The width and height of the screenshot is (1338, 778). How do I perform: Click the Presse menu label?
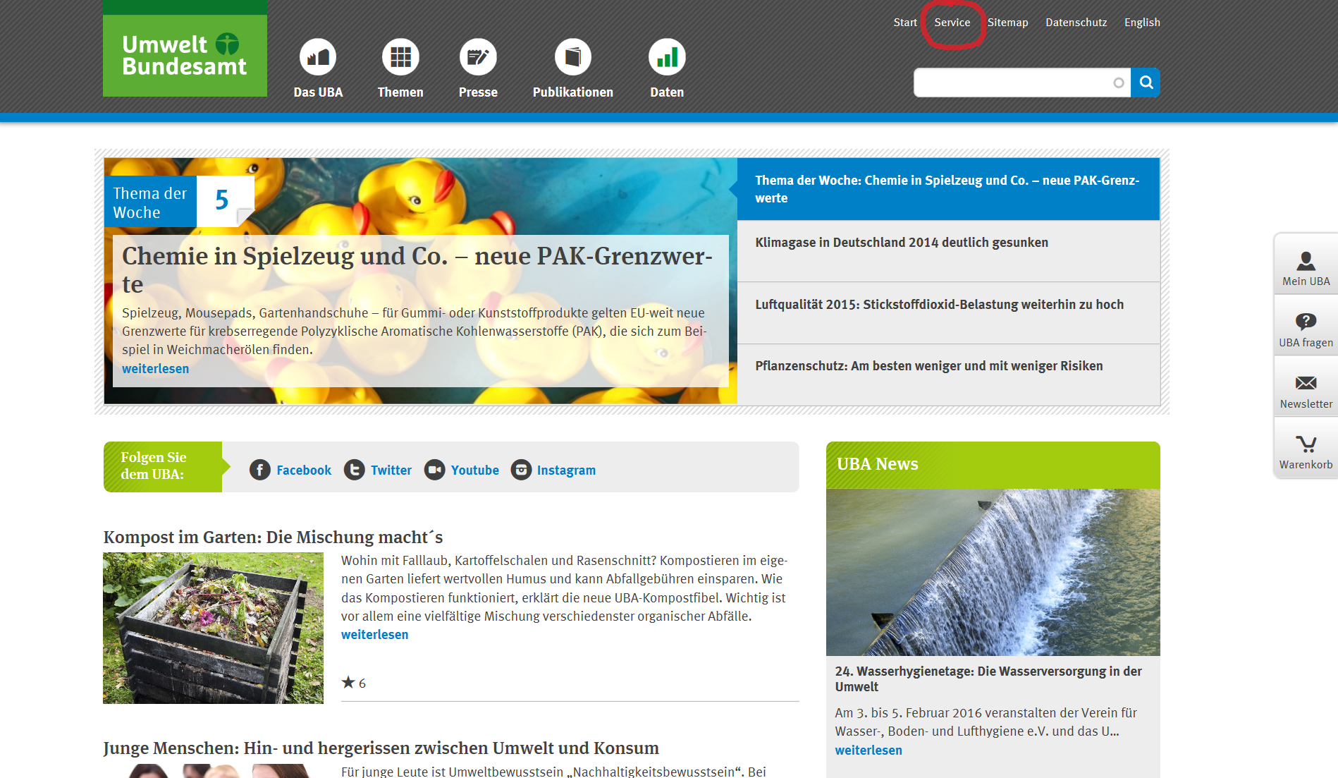[x=478, y=92]
